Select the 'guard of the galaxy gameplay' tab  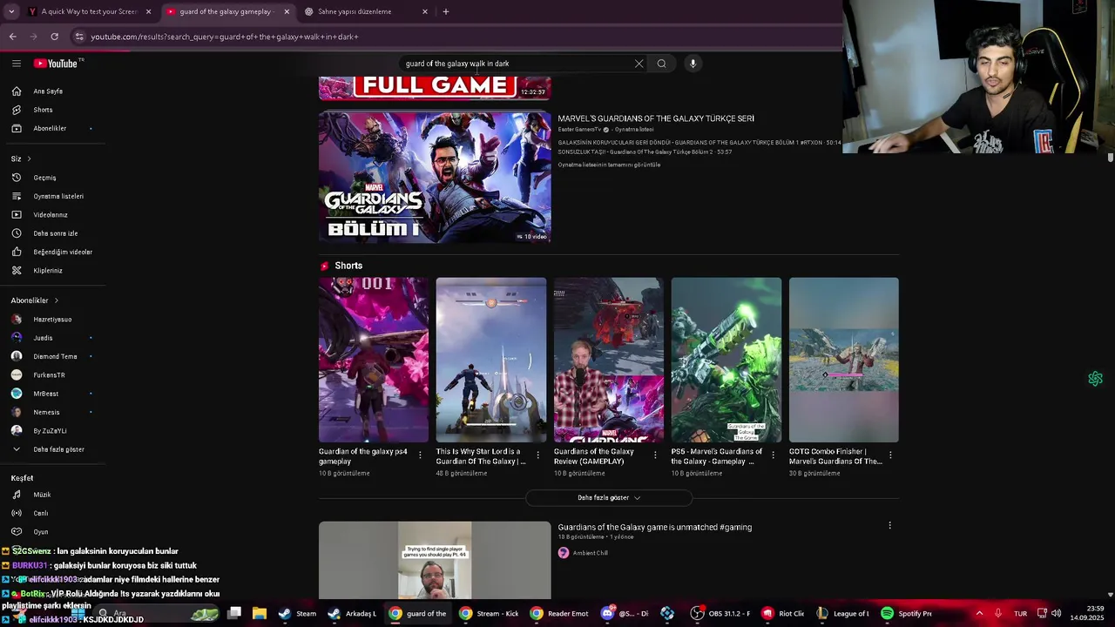point(227,11)
